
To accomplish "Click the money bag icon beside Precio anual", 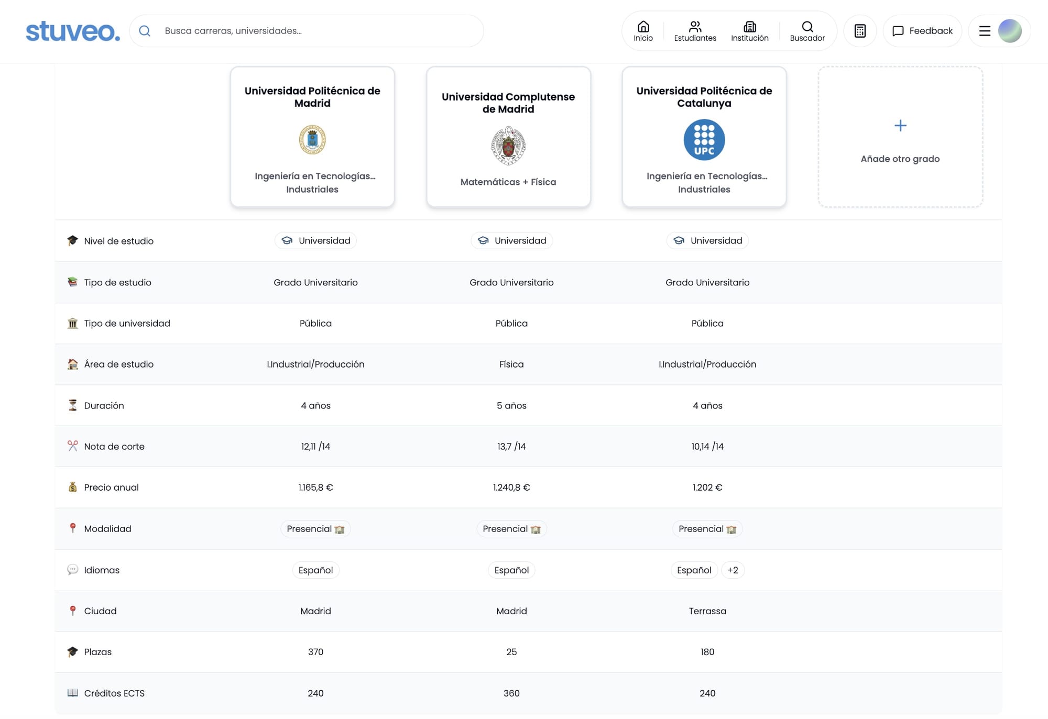I will pyautogui.click(x=72, y=487).
